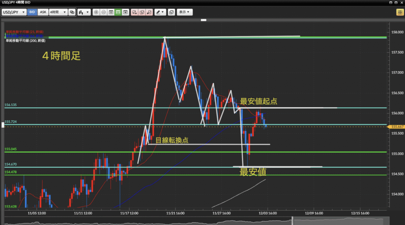Open the candlestick chart type dropdown

[x=83, y=12]
